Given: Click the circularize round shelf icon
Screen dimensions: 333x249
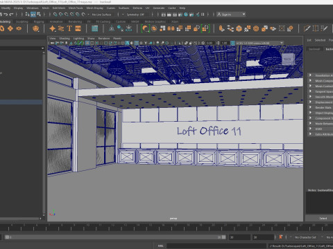Looking at the screenshot, I should pos(256,28).
